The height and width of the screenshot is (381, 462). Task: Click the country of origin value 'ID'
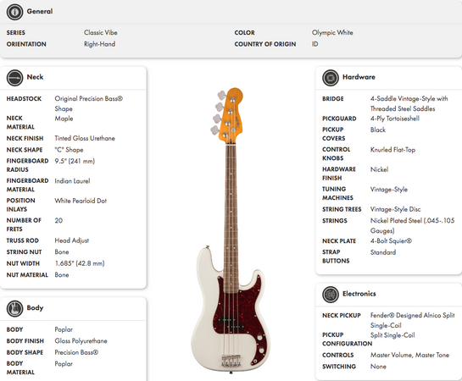click(315, 44)
